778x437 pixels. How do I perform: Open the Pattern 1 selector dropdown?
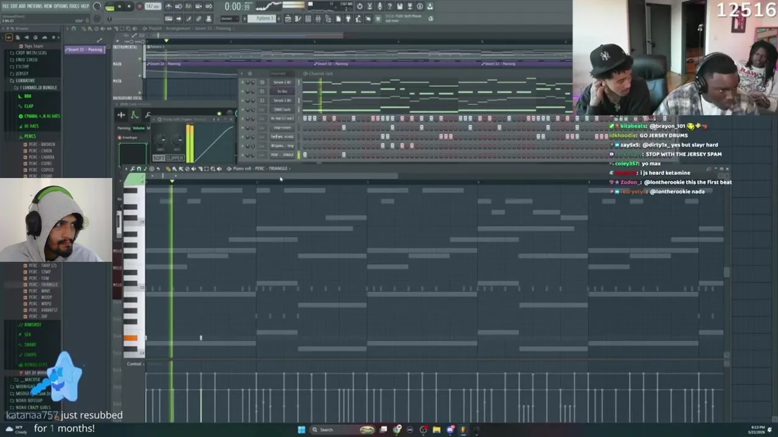pos(261,19)
